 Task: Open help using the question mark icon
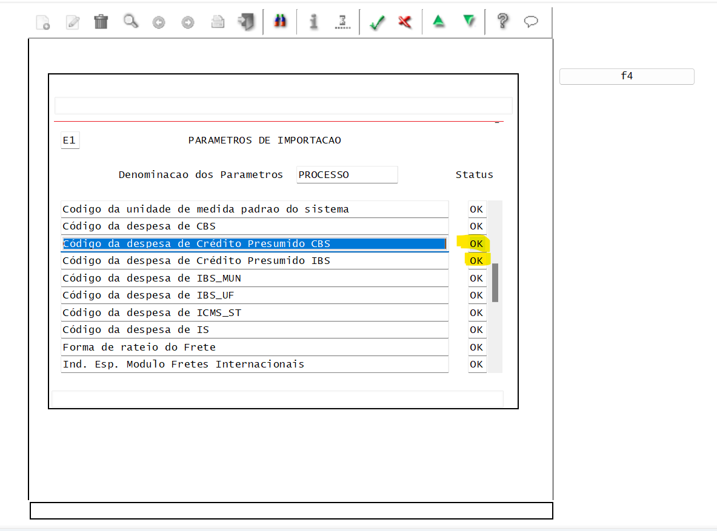click(x=502, y=21)
